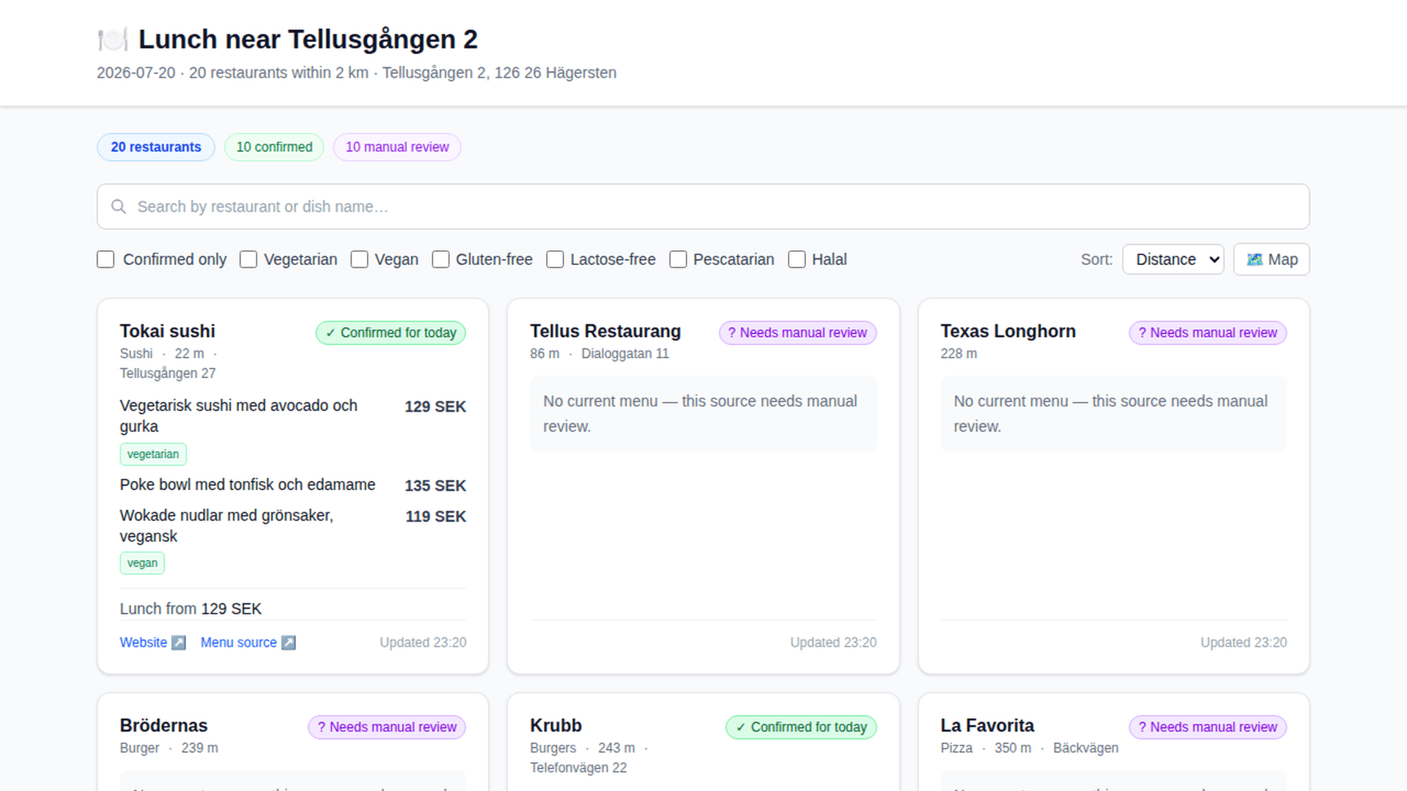This screenshot has height=791, width=1407.
Task: Click Tellus Restaurang Needs manual review badge
Action: [x=797, y=333]
